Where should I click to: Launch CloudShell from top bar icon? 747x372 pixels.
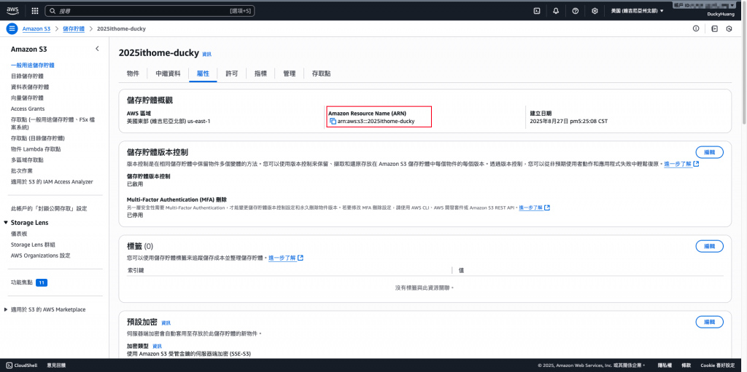pyautogui.click(x=536, y=10)
